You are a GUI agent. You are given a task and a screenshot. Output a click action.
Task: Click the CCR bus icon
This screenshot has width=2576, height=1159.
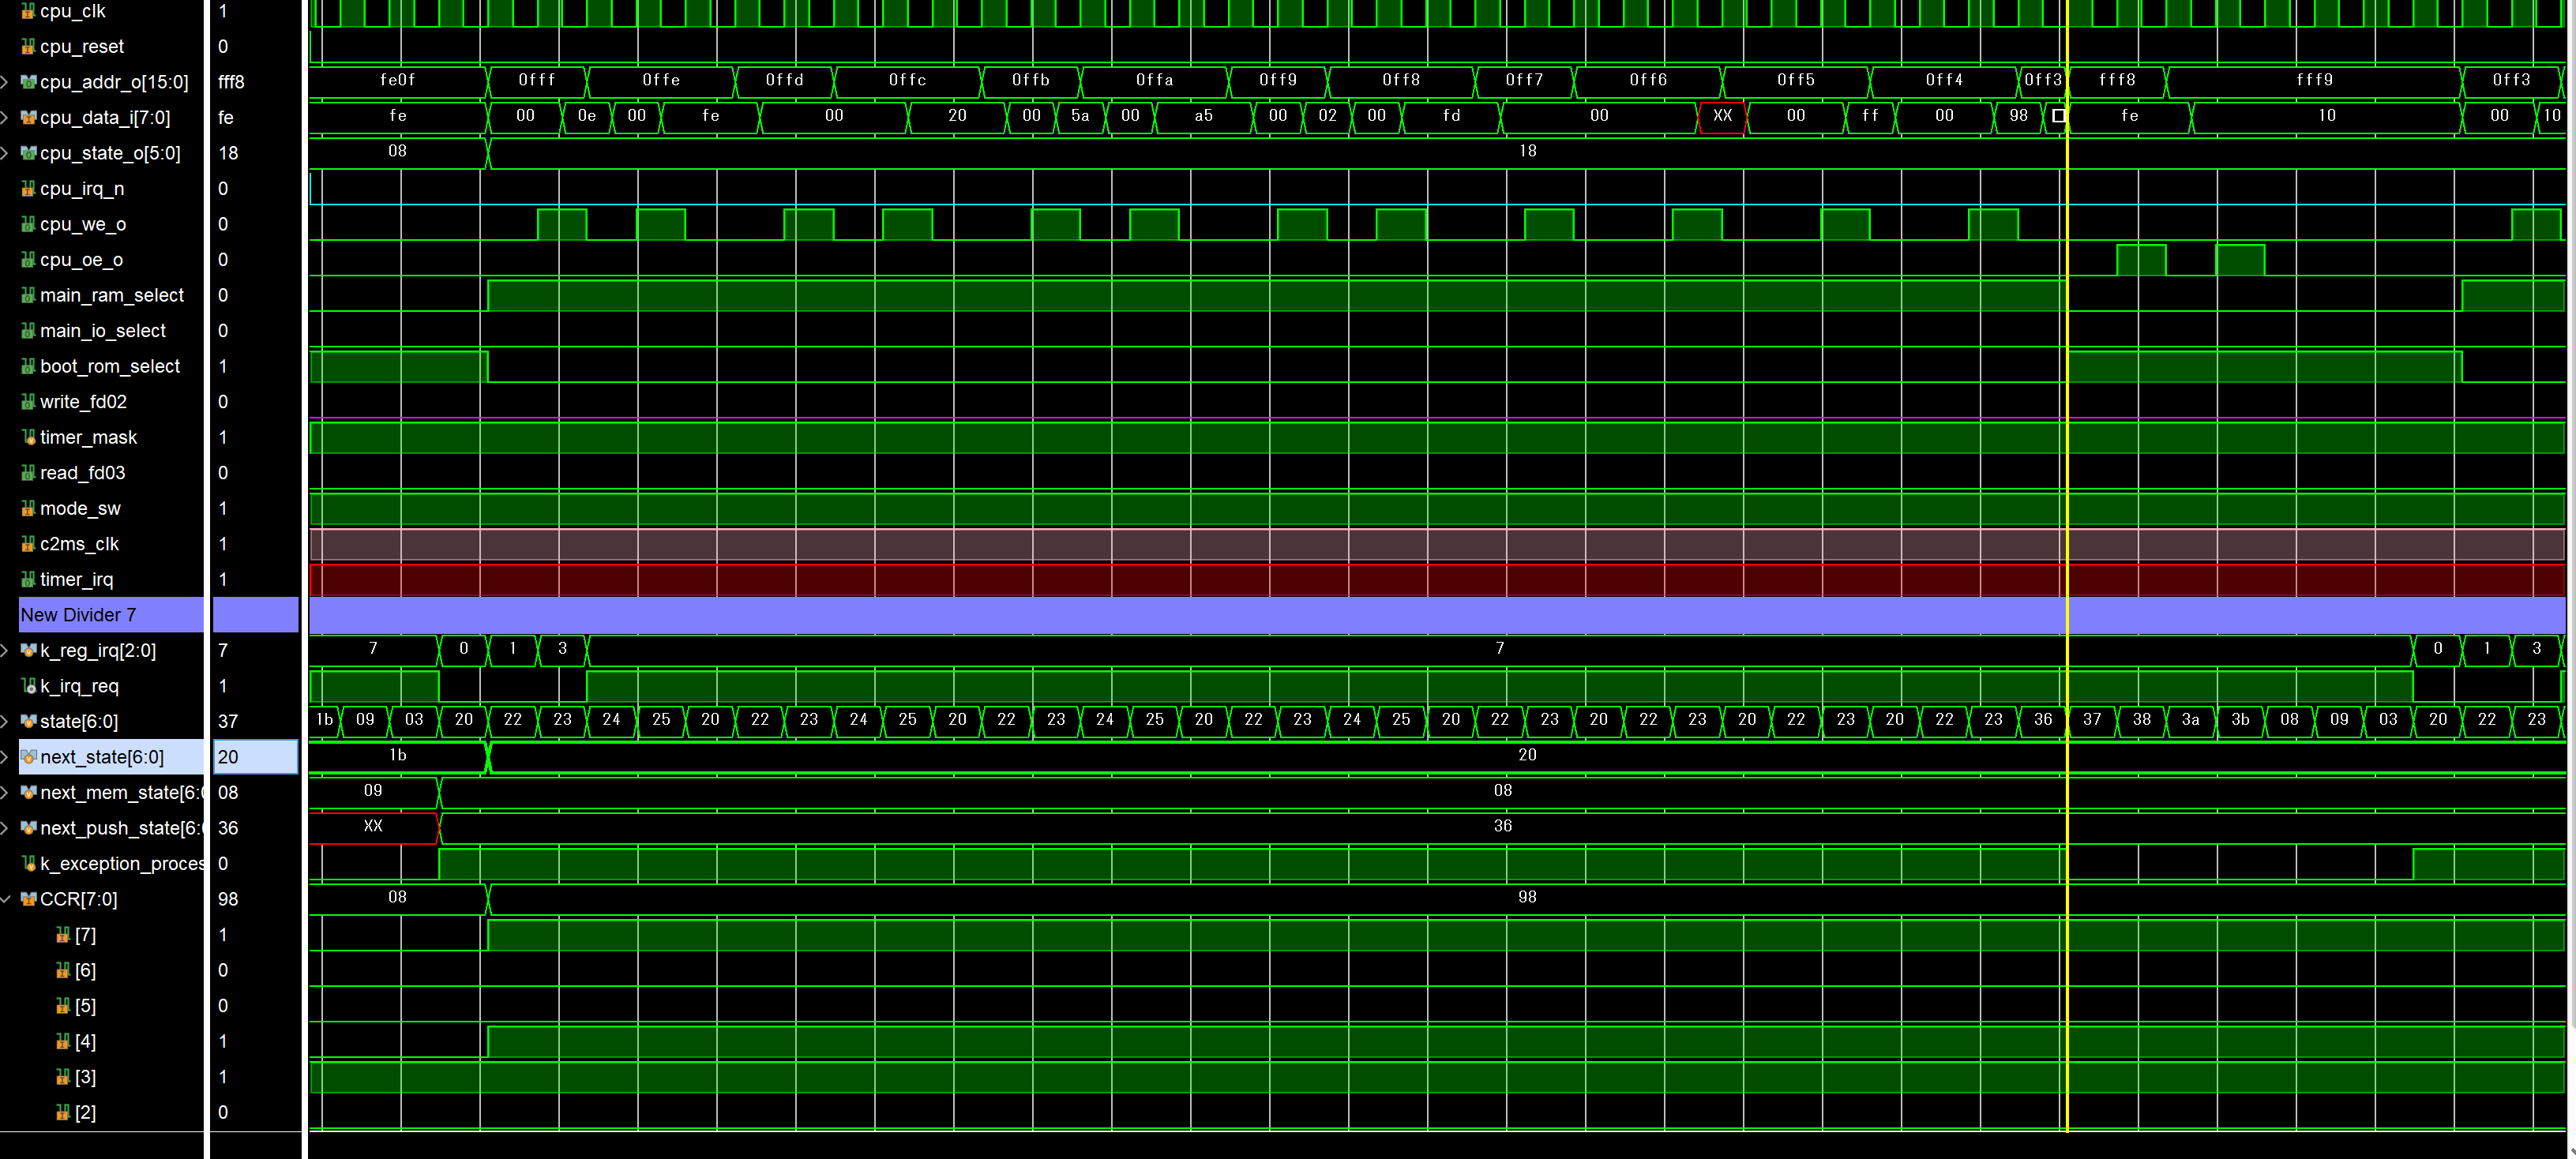click(x=28, y=899)
